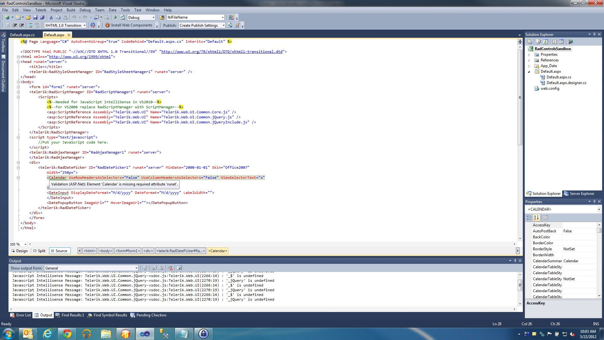Open the Error List tab
The image size is (604, 340).
tap(21, 315)
